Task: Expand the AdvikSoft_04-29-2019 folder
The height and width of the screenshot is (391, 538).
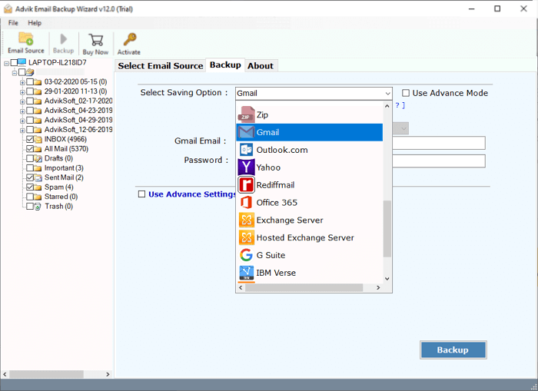Action: click(x=22, y=121)
